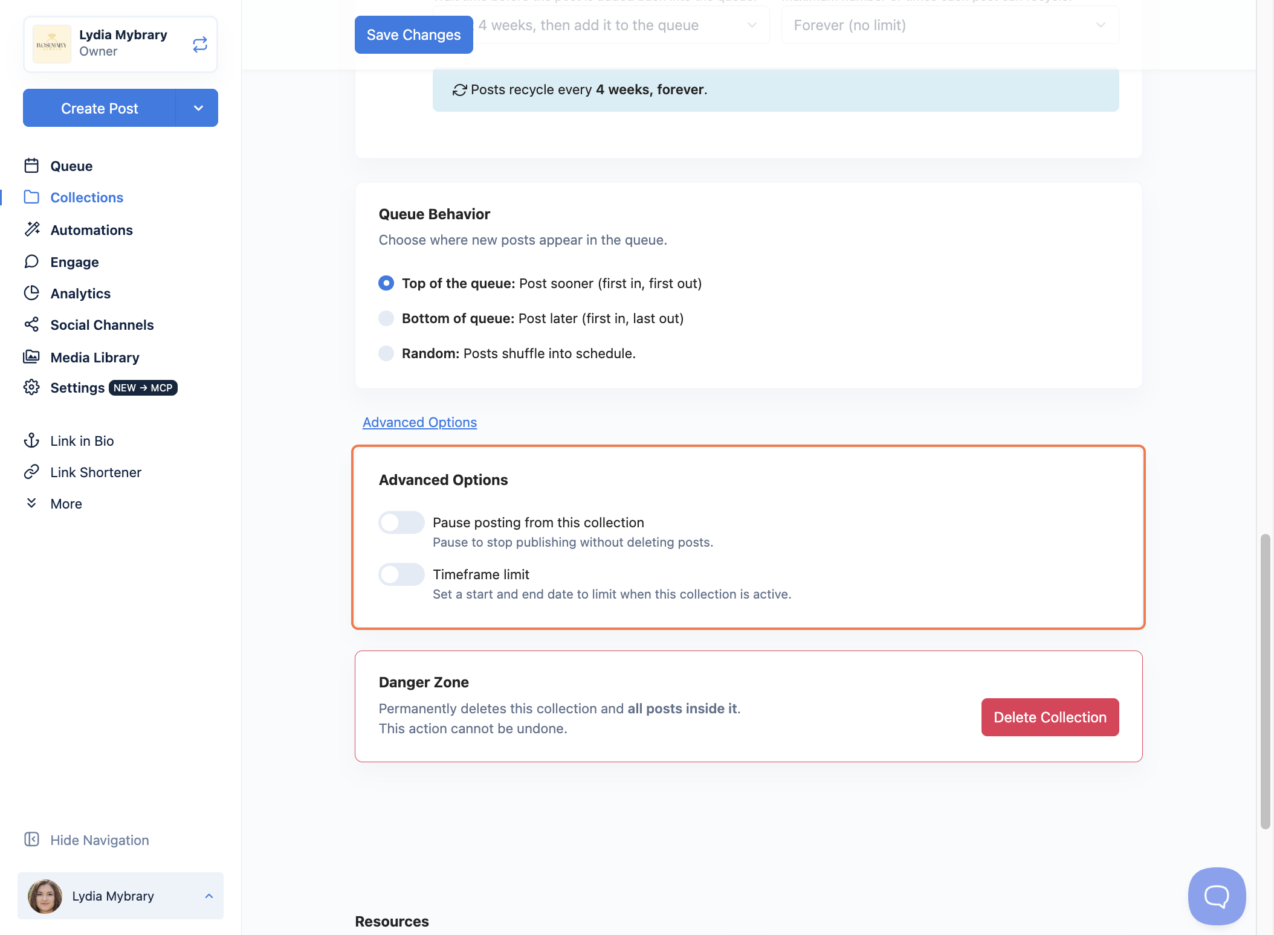Click the Engage chat bubble icon
This screenshot has width=1274, height=935.
pos(31,261)
